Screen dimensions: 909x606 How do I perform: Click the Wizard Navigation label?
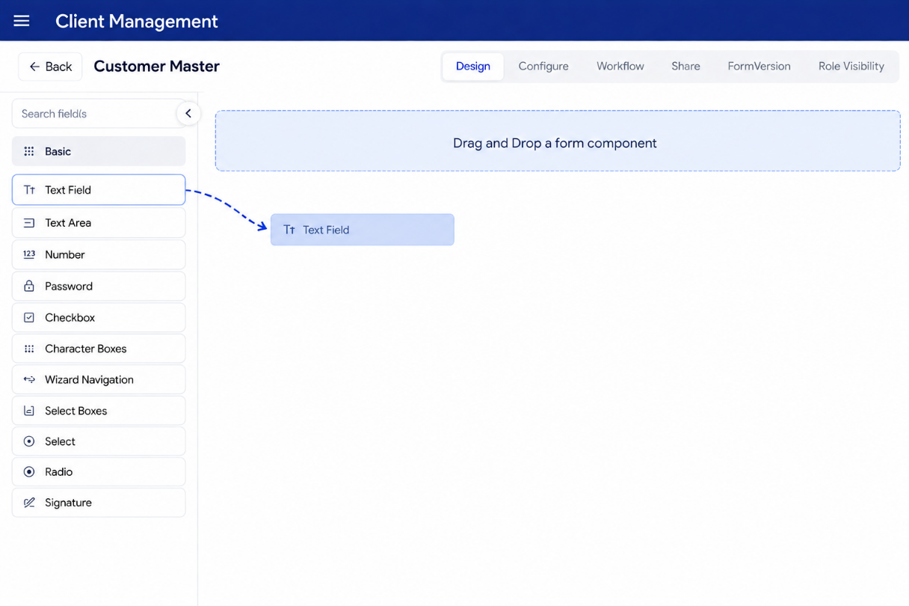90,379
